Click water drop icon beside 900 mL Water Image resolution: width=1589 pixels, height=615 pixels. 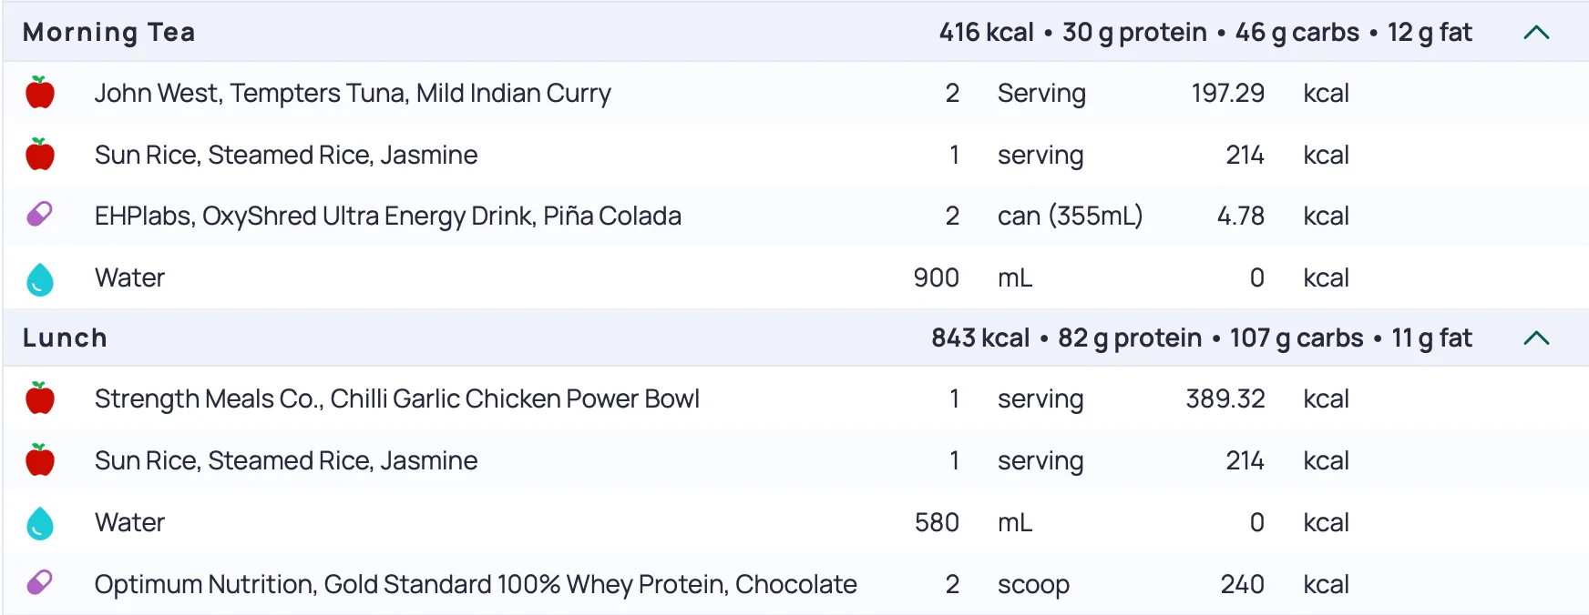point(40,278)
